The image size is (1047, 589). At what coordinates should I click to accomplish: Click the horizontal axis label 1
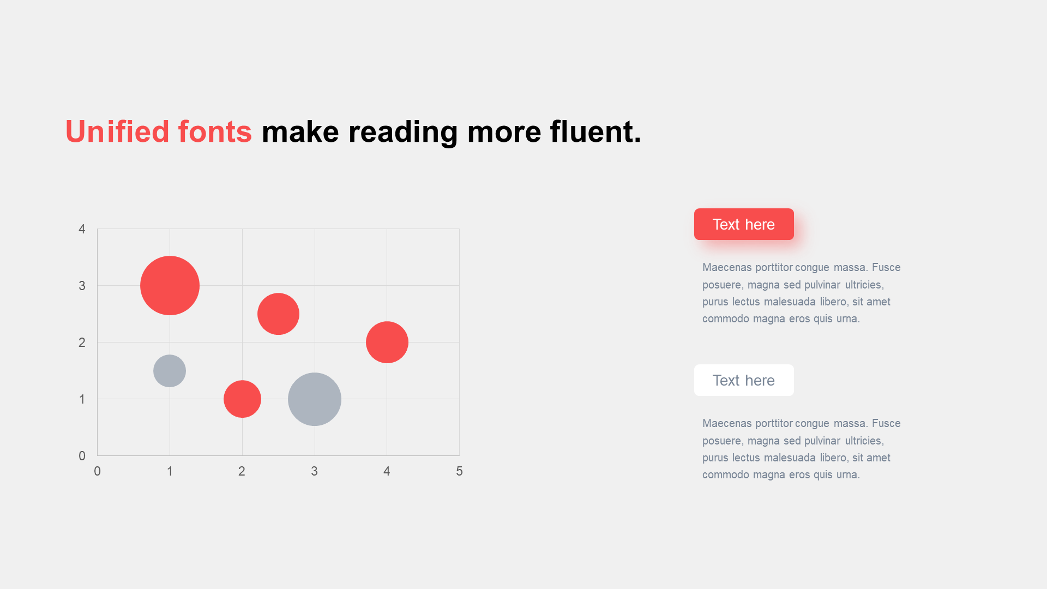[x=170, y=471]
